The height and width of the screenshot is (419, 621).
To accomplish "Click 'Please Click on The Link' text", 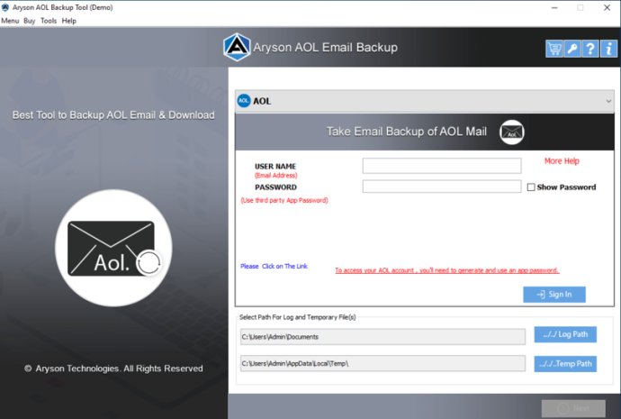I will point(274,266).
